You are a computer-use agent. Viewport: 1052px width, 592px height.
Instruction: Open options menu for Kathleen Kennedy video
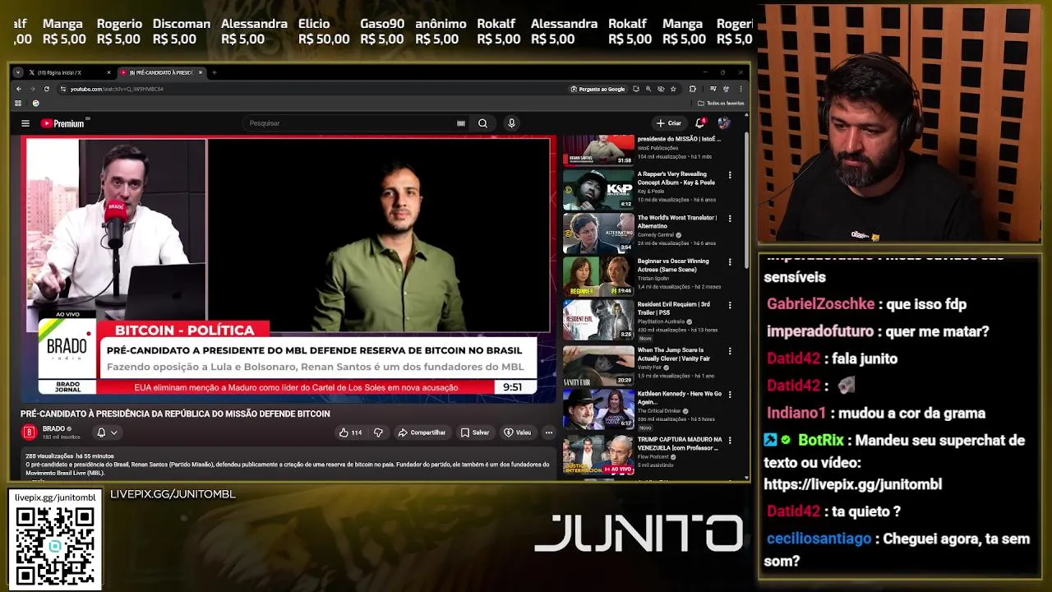730,395
